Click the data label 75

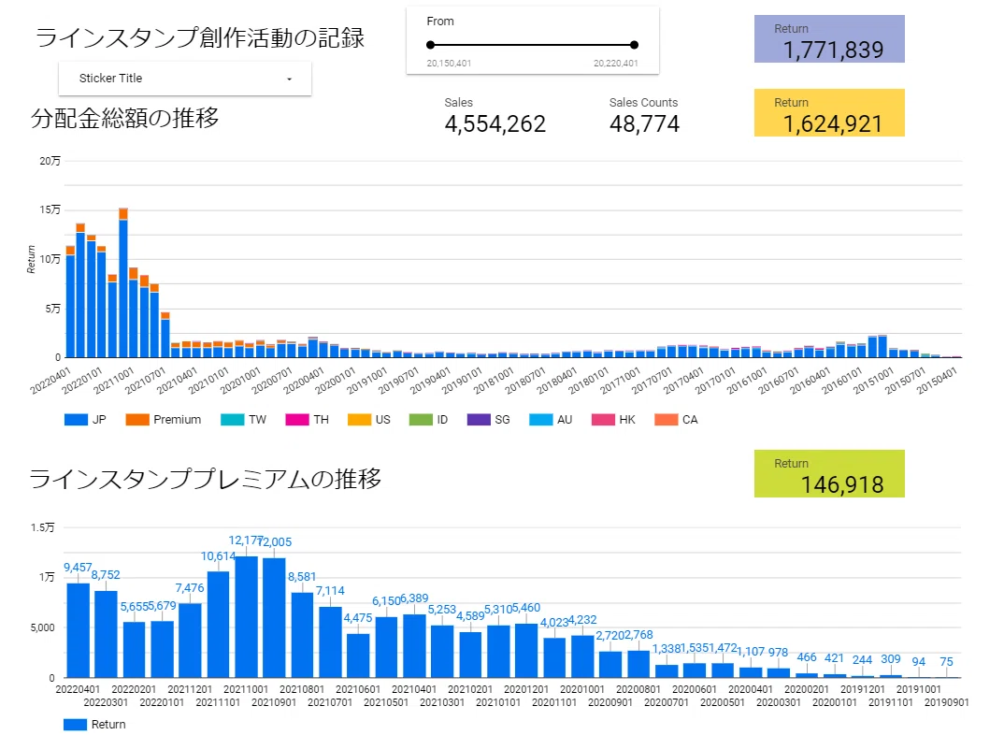pyautogui.click(x=946, y=662)
